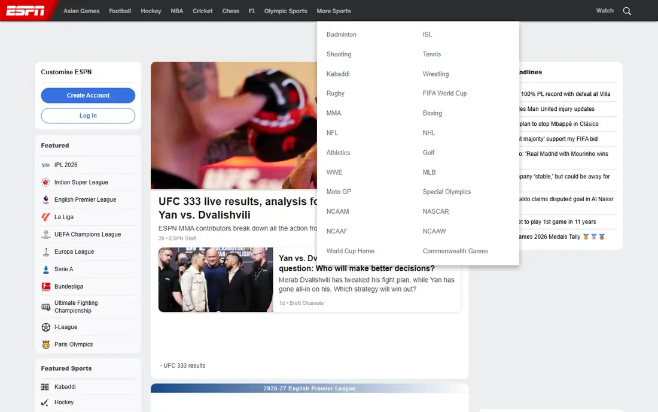Open the UFC 333 results link
The width and height of the screenshot is (658, 412).
click(x=184, y=365)
